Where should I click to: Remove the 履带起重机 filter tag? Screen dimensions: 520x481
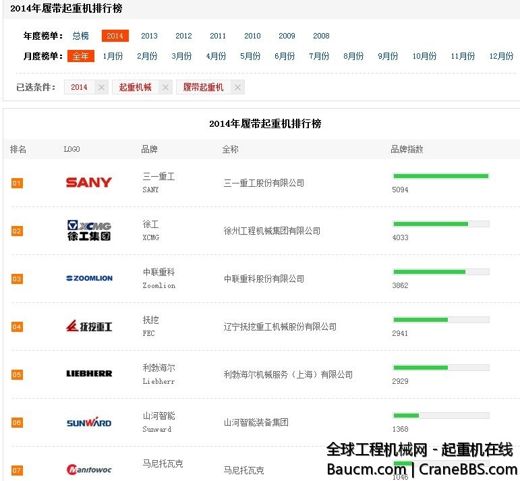point(237,87)
